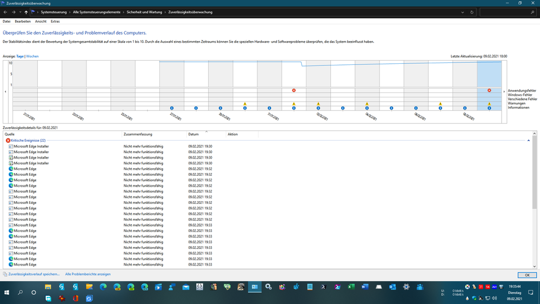Navigate to Systemsteuerung breadcrumb

pyautogui.click(x=54, y=12)
